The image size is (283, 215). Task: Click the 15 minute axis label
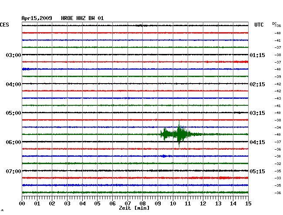(248, 204)
